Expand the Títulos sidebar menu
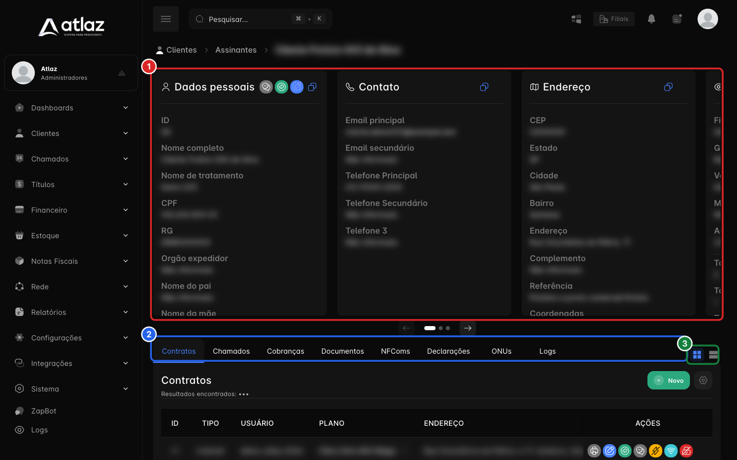 72,185
